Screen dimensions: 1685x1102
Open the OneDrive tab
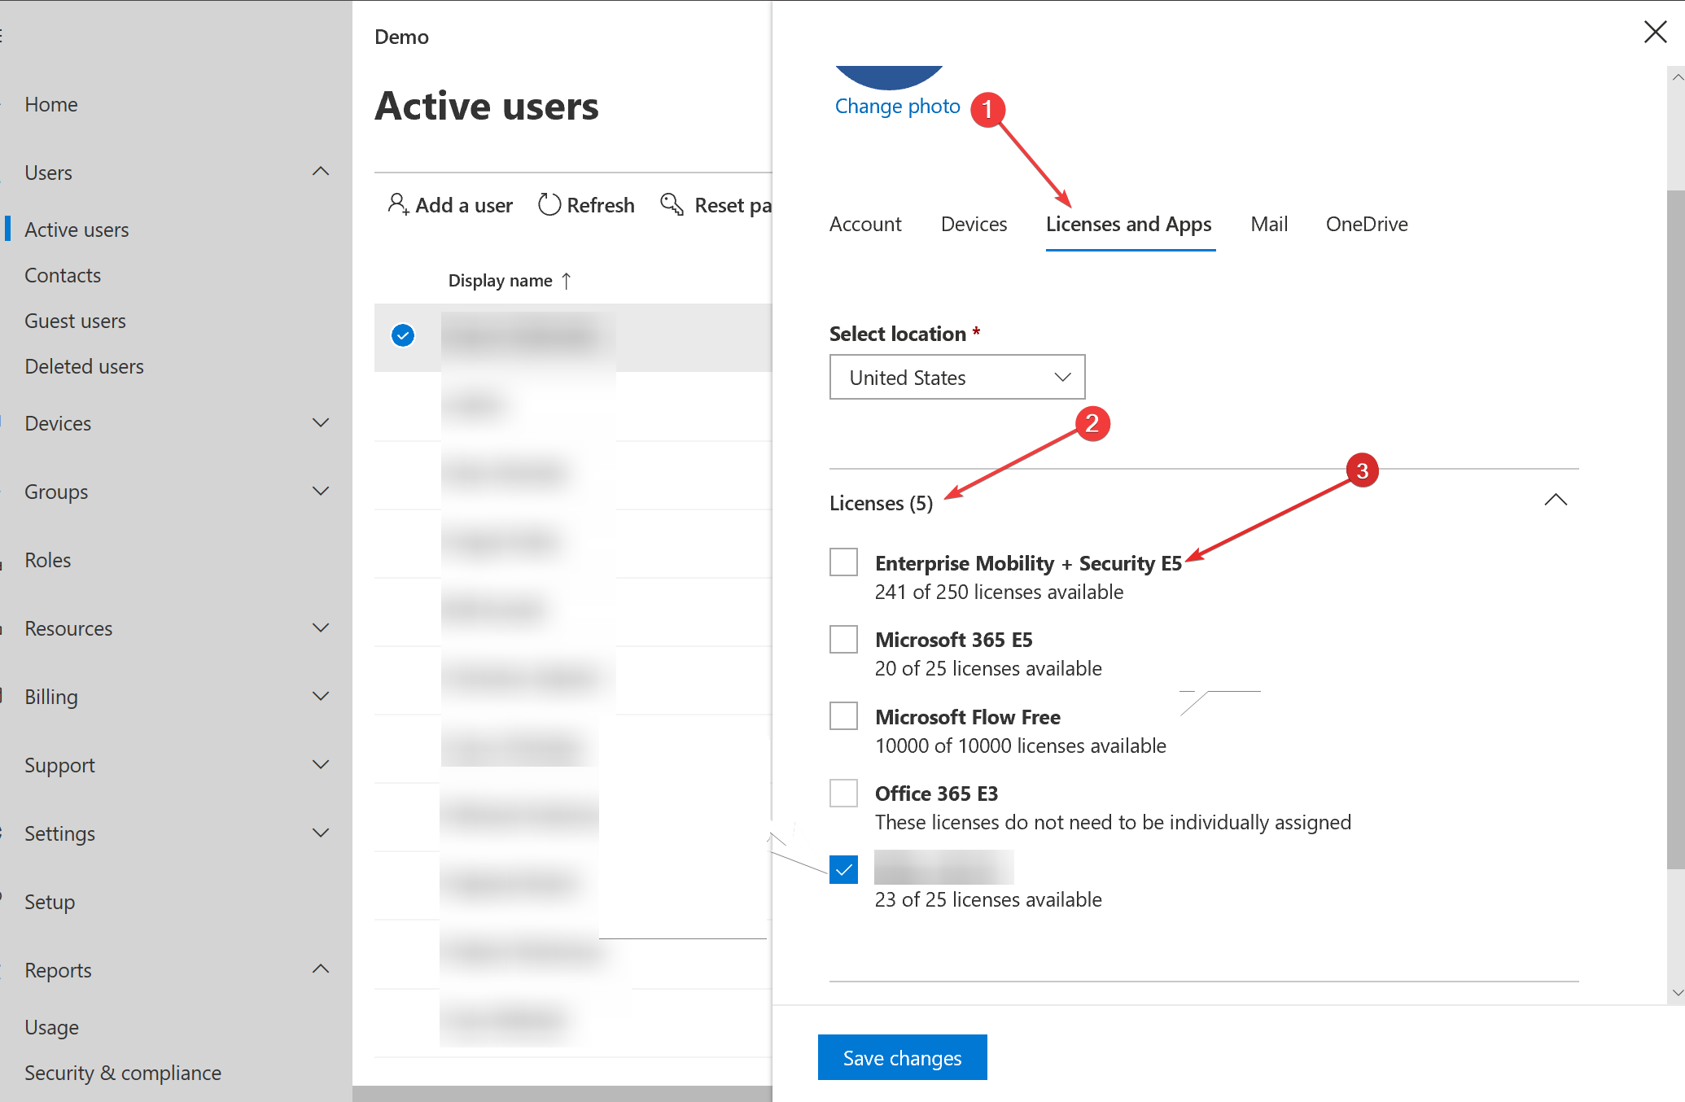pos(1366,225)
